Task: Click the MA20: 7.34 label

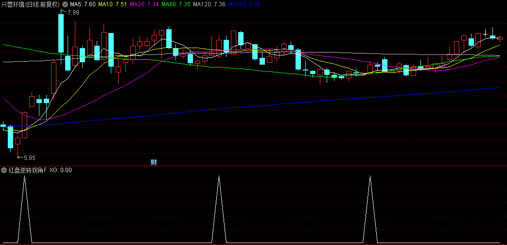Action: coord(144,4)
